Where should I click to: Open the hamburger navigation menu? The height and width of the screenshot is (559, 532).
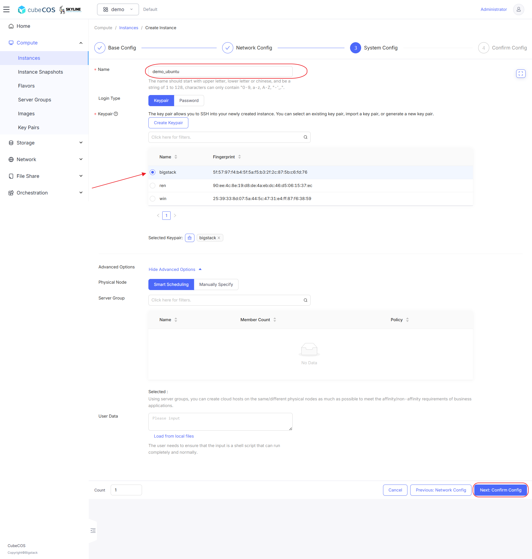pos(6,9)
